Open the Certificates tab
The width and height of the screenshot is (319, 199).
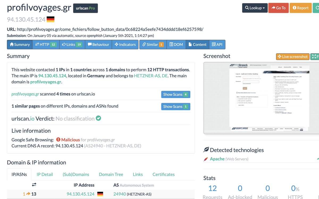coord(163,174)
